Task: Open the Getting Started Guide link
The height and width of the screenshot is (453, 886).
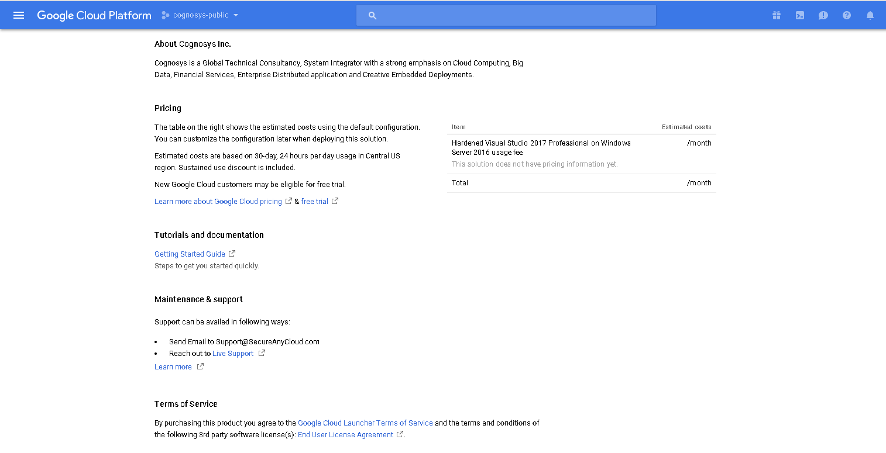Action: click(190, 254)
